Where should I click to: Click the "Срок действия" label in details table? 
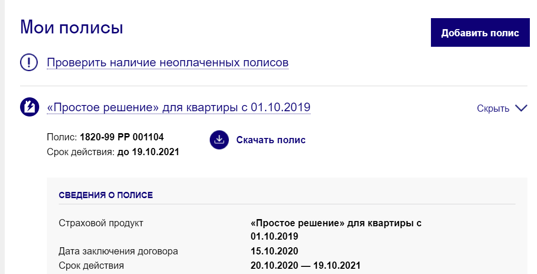pos(91,265)
